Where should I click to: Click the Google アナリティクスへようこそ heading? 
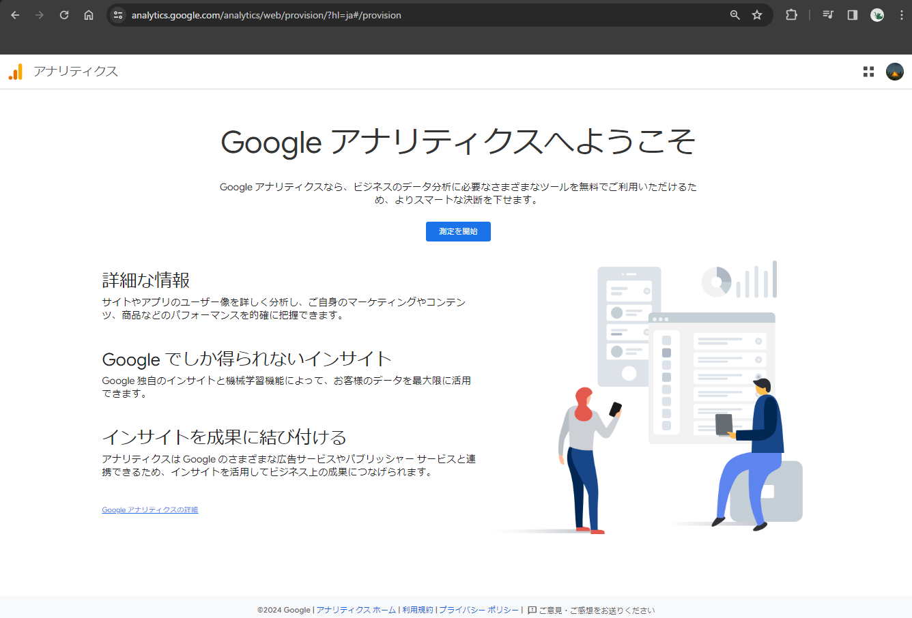click(x=458, y=142)
